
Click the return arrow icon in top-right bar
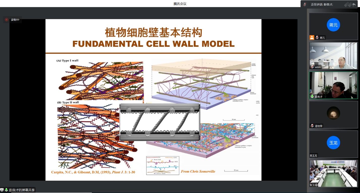click(354, 4)
